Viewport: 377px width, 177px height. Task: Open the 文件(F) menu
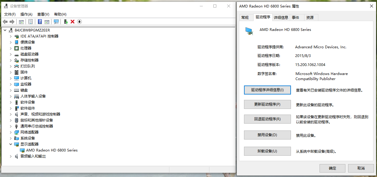click(x=10, y=14)
